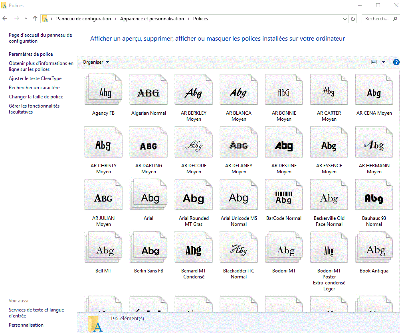The width and height of the screenshot is (400, 333).
Task: Select the Arial Unicode MS Normal icon
Action: (x=239, y=194)
